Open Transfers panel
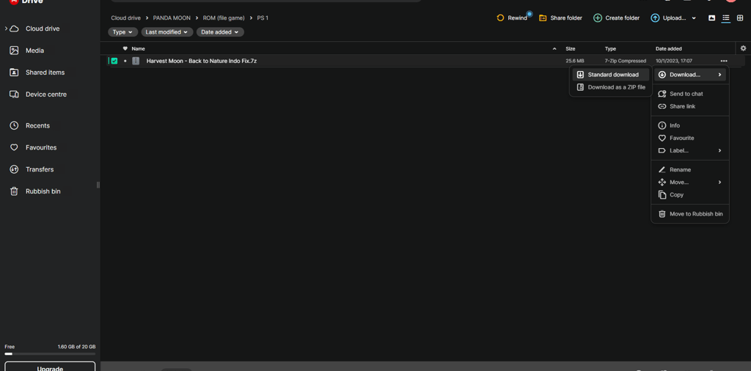Image resolution: width=751 pixels, height=371 pixels. [40, 169]
